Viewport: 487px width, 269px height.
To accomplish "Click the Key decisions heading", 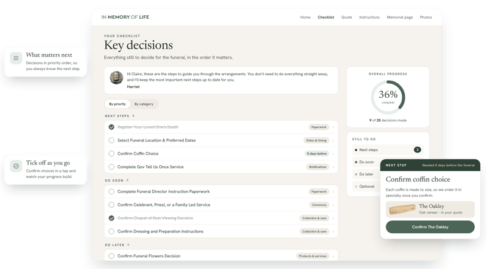I will click(138, 46).
